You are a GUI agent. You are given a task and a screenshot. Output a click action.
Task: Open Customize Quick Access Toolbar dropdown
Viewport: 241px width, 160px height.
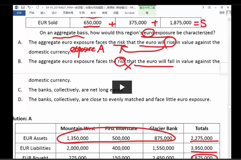[x=43, y=7]
